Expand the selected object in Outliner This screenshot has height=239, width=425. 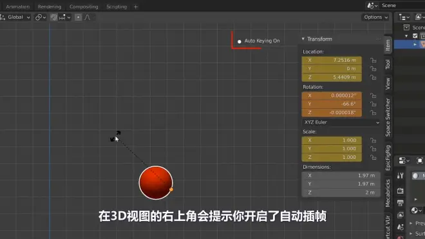tap(415, 44)
